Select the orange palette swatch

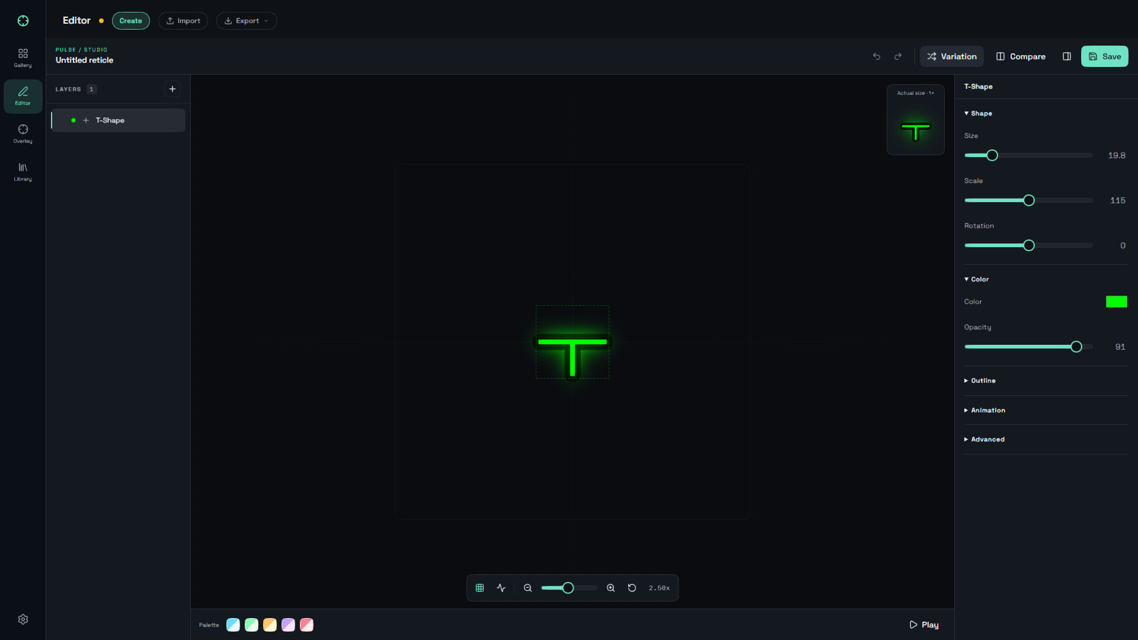click(270, 625)
